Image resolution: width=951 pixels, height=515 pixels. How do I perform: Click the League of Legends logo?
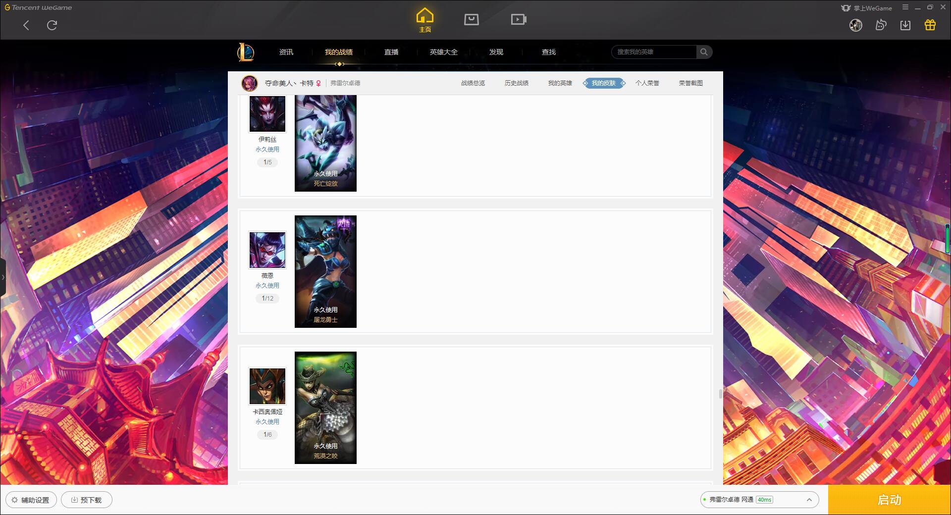246,52
